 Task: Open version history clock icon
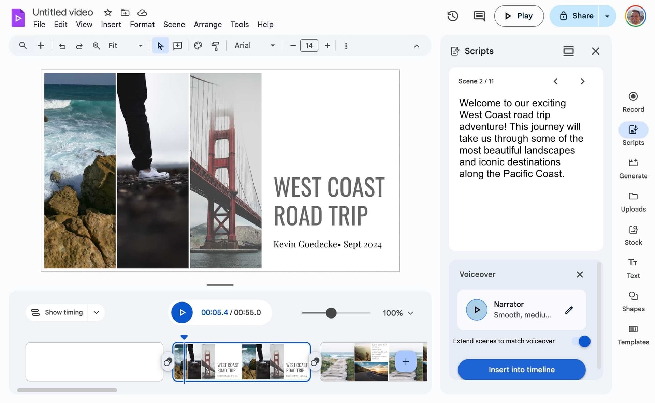(x=452, y=16)
